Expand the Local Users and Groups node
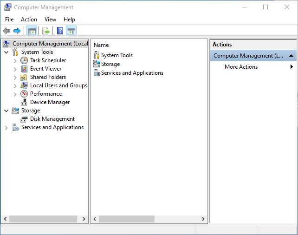Viewport: 298px width, 235px height. tap(15, 86)
